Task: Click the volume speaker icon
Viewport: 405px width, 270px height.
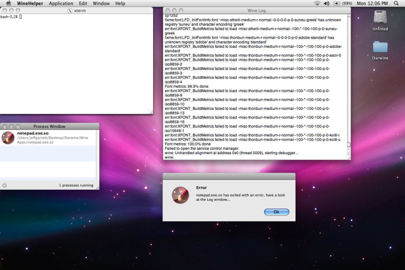Action: coord(326,3)
